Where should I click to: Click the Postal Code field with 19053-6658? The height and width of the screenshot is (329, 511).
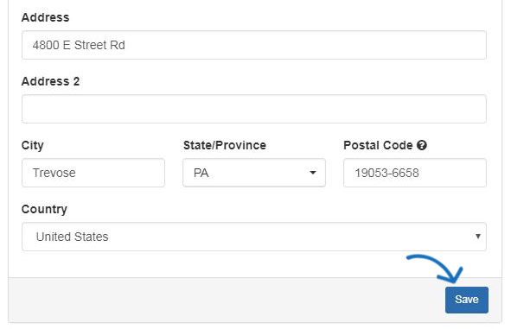[x=415, y=173]
